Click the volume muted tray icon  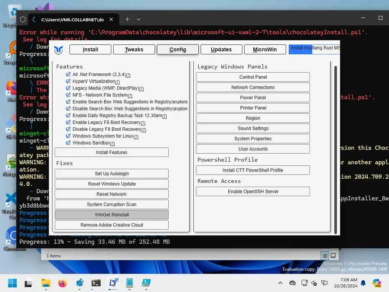[314, 283]
